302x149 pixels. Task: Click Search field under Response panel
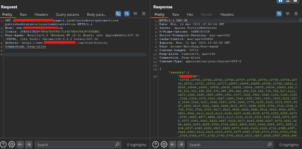point(230,144)
